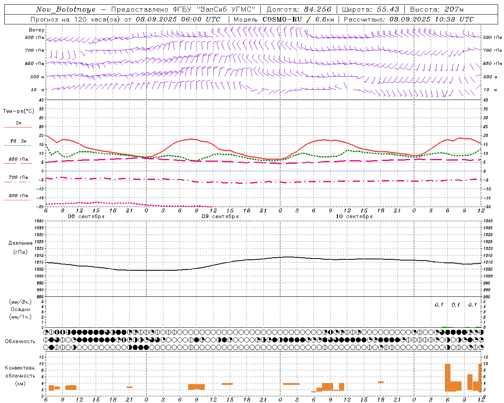Click the "Тем-ра(°C)" panel label

point(19,111)
